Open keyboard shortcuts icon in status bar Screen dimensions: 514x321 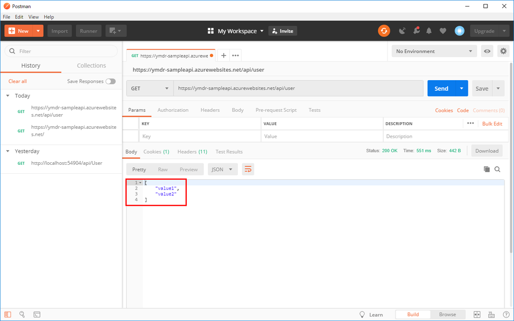(x=491, y=314)
